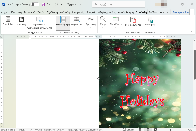Click the vertical scrollbar thumb
This screenshot has width=196, height=131.
coord(195,64)
